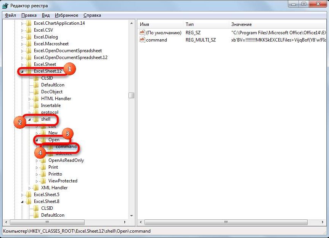Click the HTML Handler folder icon
Screen dimensions: 329x238
36,99
